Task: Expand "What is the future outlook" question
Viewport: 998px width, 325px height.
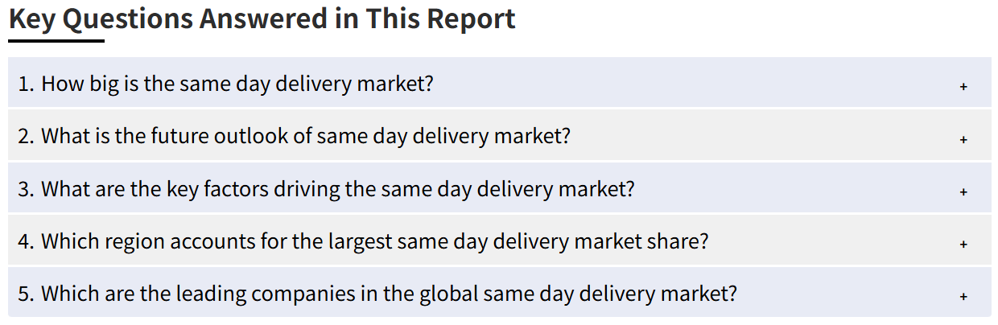Action: [x=499, y=135]
